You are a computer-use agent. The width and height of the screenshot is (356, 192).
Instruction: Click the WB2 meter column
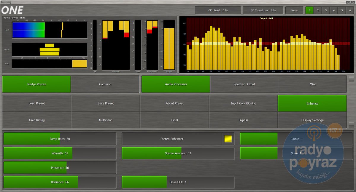pos(138,45)
